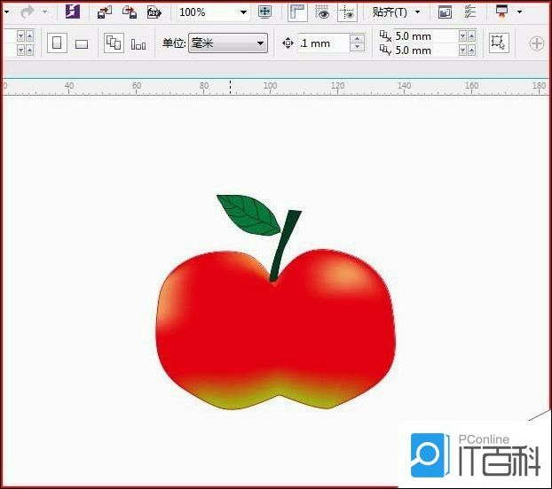The image size is (552, 489).
Task: Increase the nudge distance with up stepper
Action: click(x=357, y=38)
